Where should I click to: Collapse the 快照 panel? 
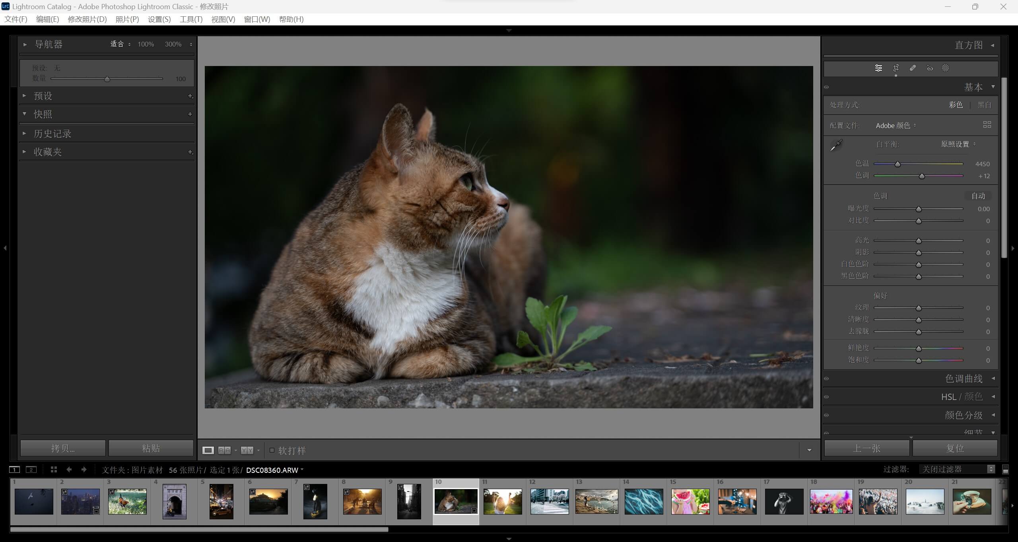pos(24,114)
